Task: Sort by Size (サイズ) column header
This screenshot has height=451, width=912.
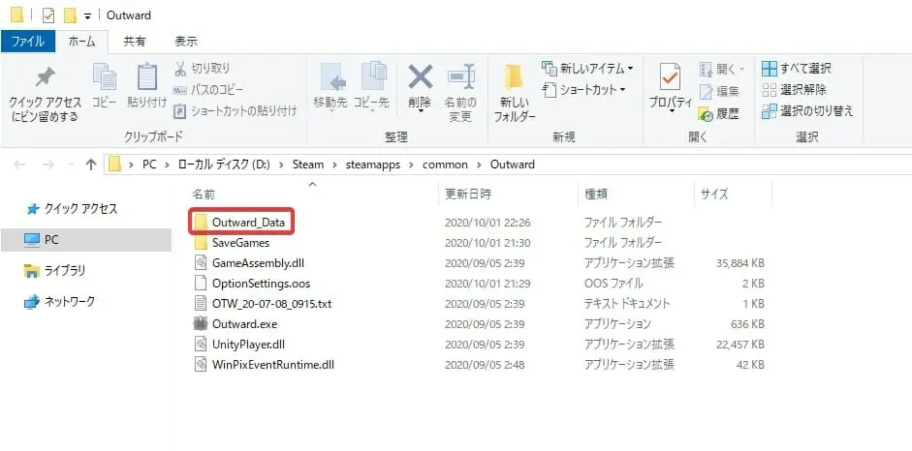Action: tap(714, 194)
